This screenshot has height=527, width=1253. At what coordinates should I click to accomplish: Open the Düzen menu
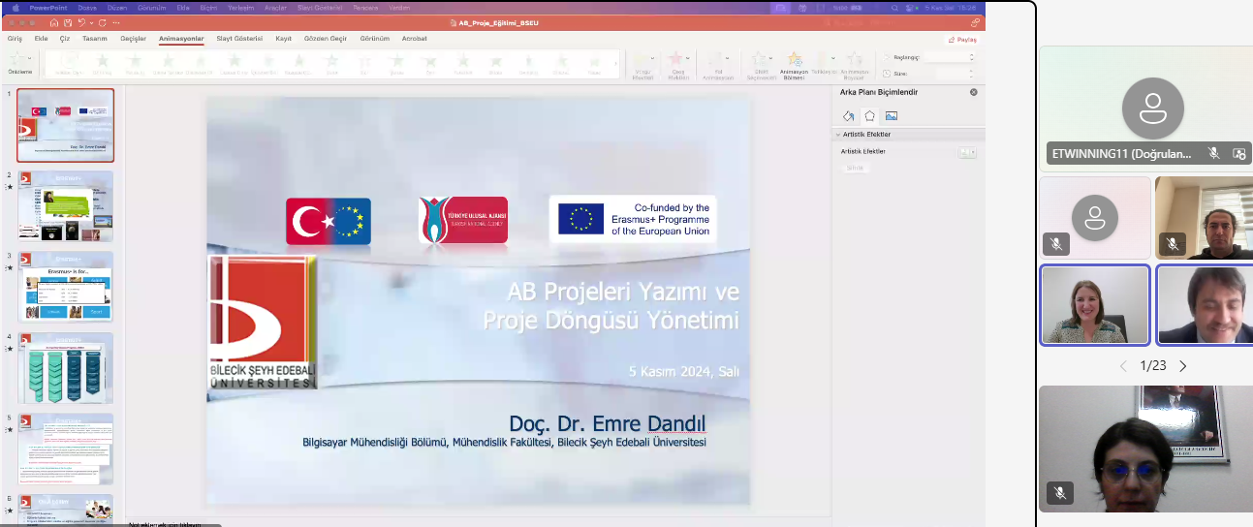pos(117,8)
